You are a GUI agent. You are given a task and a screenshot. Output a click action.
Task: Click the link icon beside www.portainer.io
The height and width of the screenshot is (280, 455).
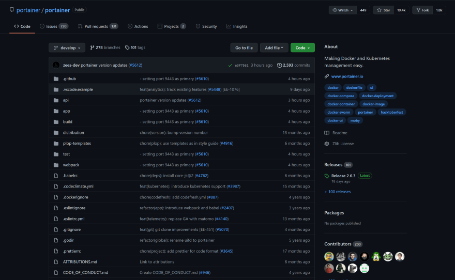tap(327, 76)
